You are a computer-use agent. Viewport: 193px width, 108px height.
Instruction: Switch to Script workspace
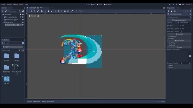tap(100, 4)
